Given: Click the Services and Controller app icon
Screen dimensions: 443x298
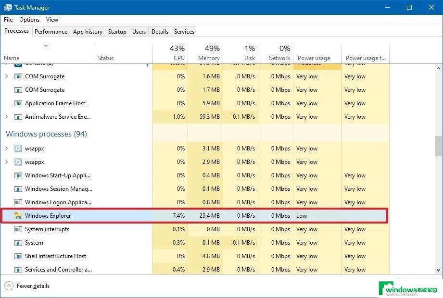Looking at the screenshot, I should click(x=18, y=270).
